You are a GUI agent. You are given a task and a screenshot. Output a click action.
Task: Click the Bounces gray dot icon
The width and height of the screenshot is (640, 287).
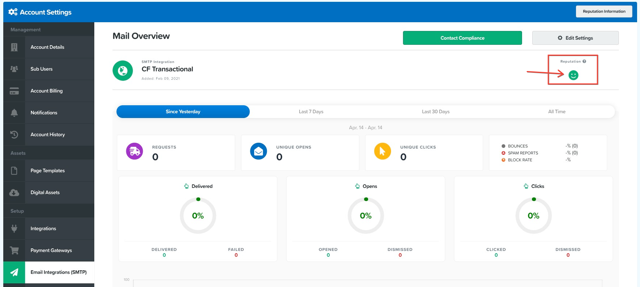point(503,146)
